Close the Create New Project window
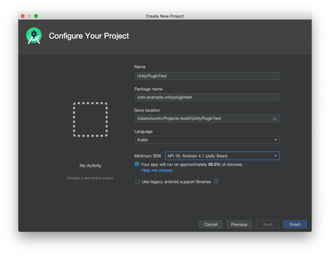 [23, 16]
